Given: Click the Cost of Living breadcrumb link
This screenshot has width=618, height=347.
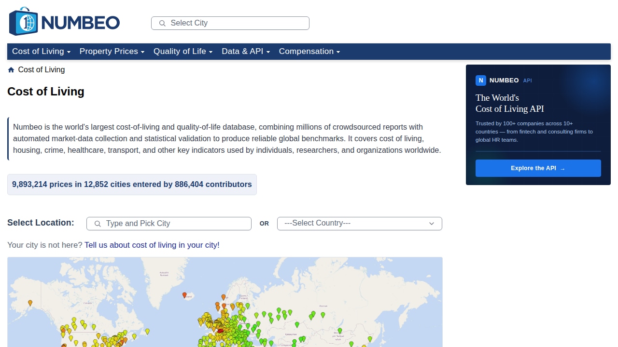Looking at the screenshot, I should tap(42, 70).
